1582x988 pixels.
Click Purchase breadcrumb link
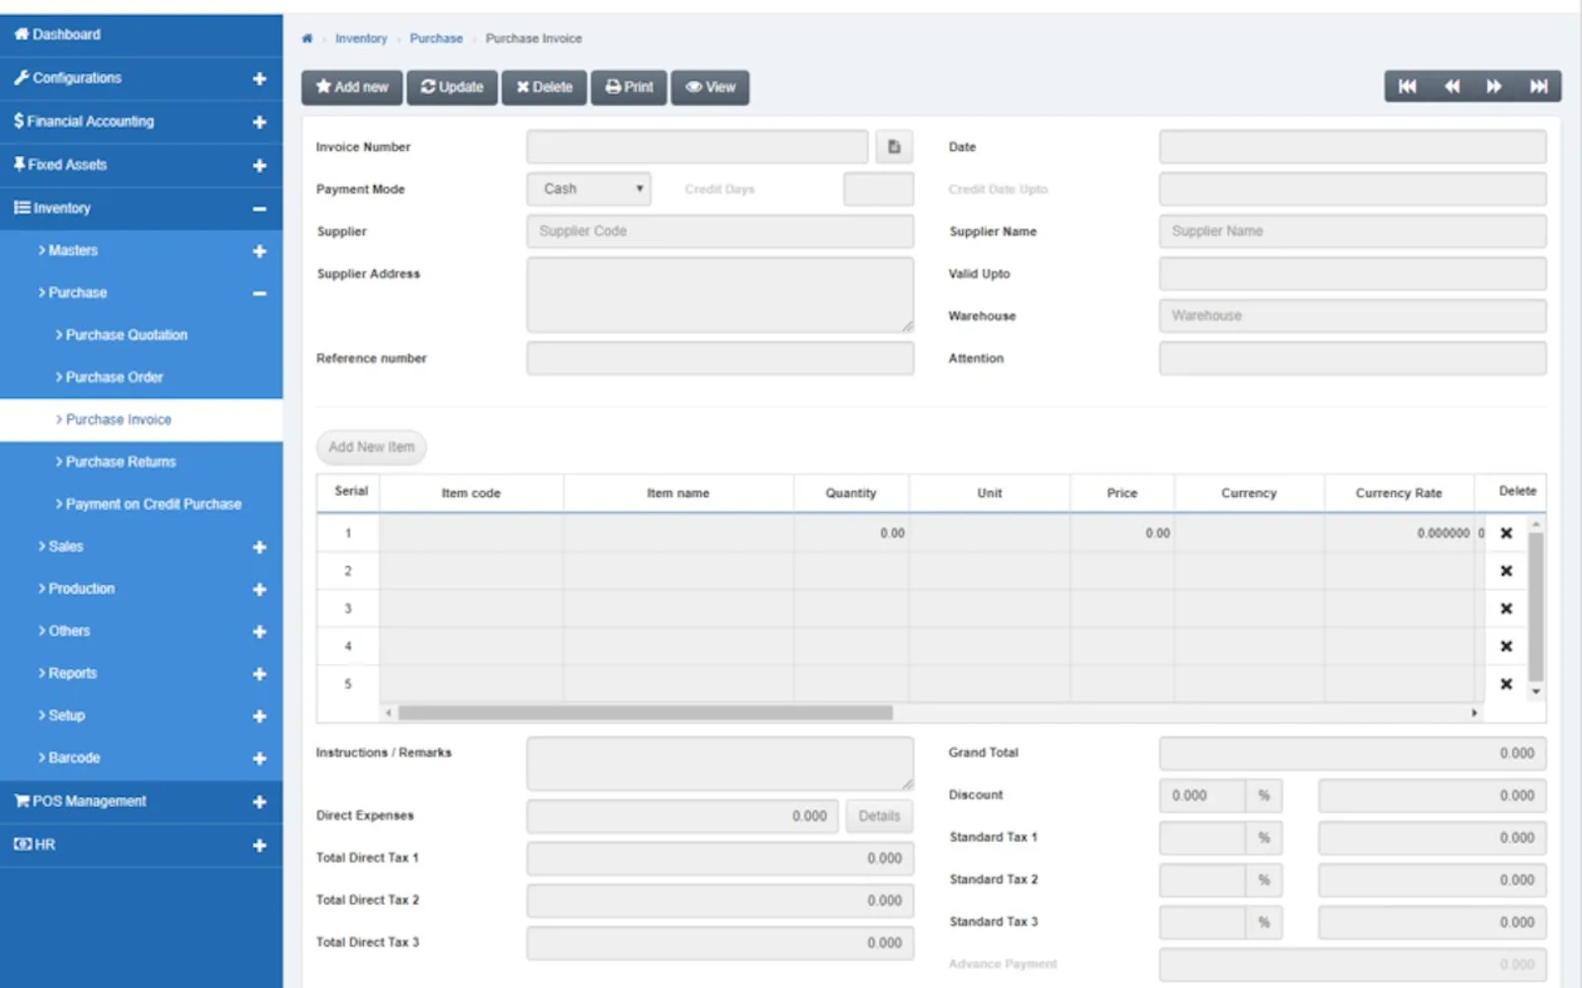click(436, 39)
